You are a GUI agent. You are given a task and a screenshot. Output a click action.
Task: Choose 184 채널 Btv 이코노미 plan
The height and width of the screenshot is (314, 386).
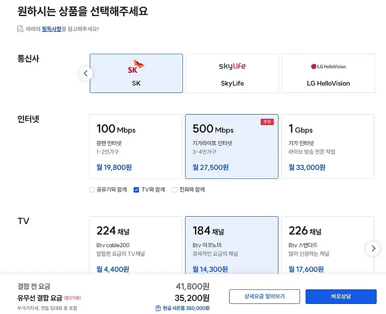pos(232,245)
